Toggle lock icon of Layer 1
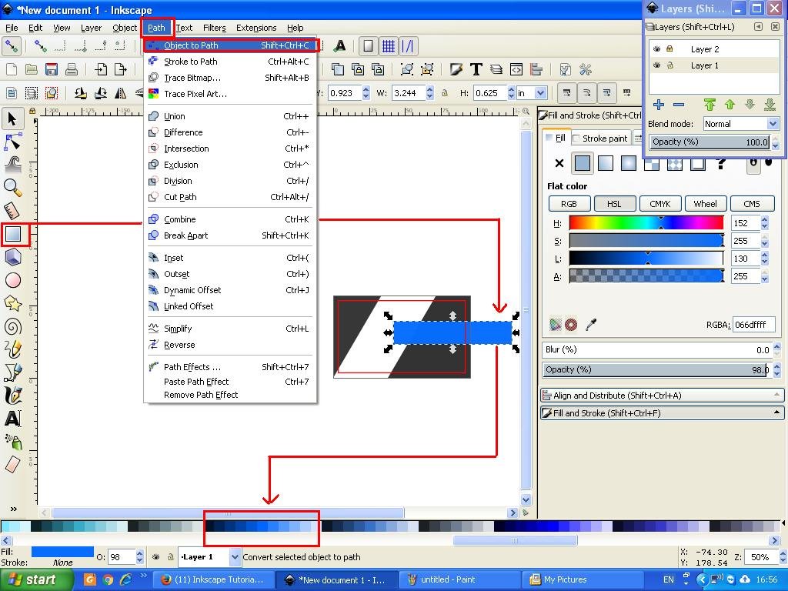The height and width of the screenshot is (591, 788). (x=669, y=65)
